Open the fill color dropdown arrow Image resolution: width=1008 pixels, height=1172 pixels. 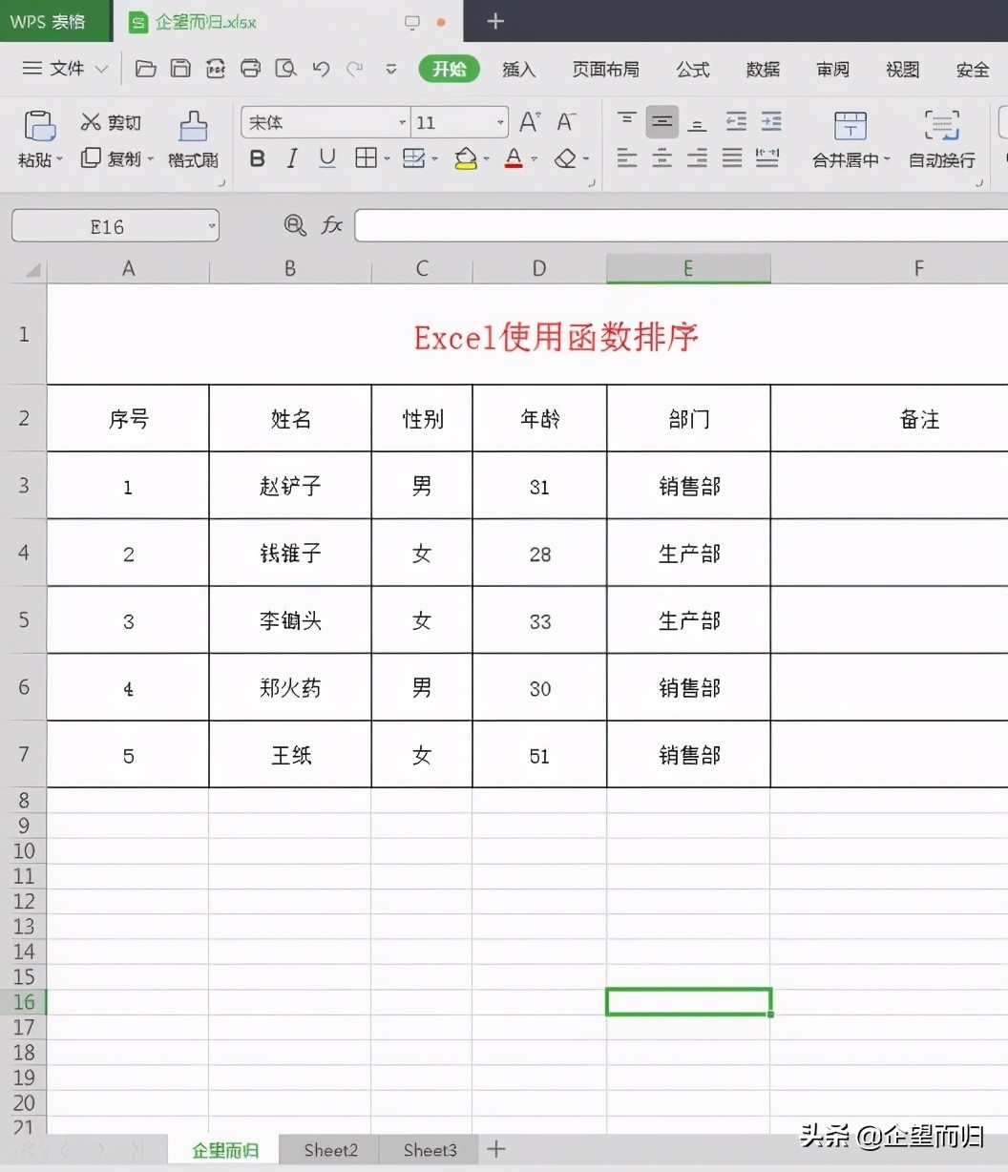pyautogui.click(x=486, y=159)
